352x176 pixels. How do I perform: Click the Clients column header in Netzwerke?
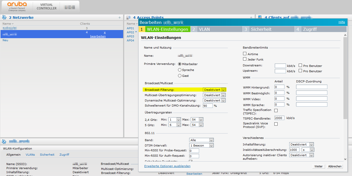[x=85, y=24]
